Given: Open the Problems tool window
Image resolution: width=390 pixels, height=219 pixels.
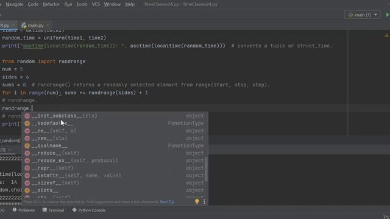Looking at the screenshot, I should pyautogui.click(x=24, y=210).
